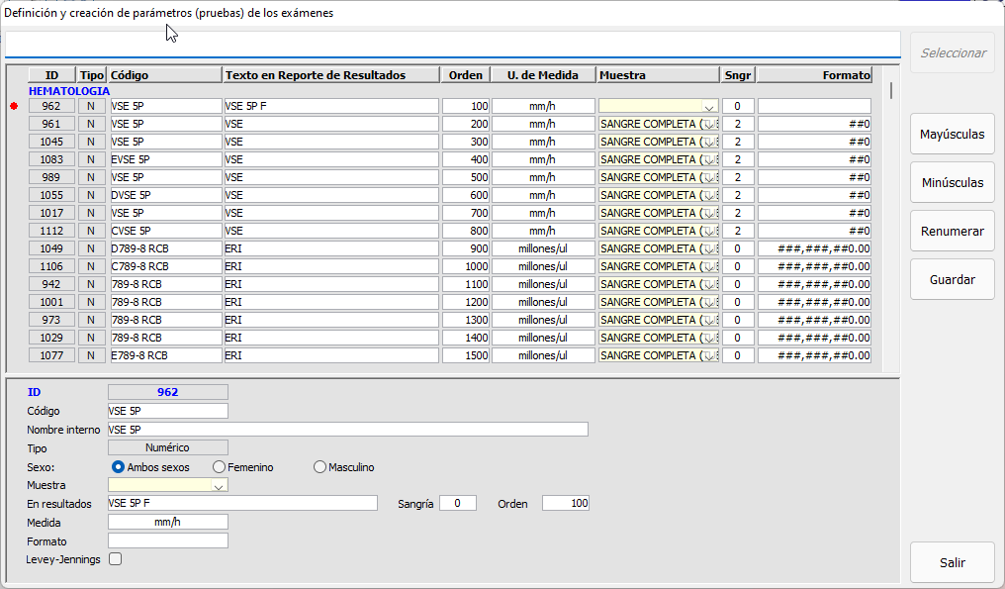The height and width of the screenshot is (589, 1005).
Task: Open the Muestra dropdown in row 962
Action: tap(708, 107)
